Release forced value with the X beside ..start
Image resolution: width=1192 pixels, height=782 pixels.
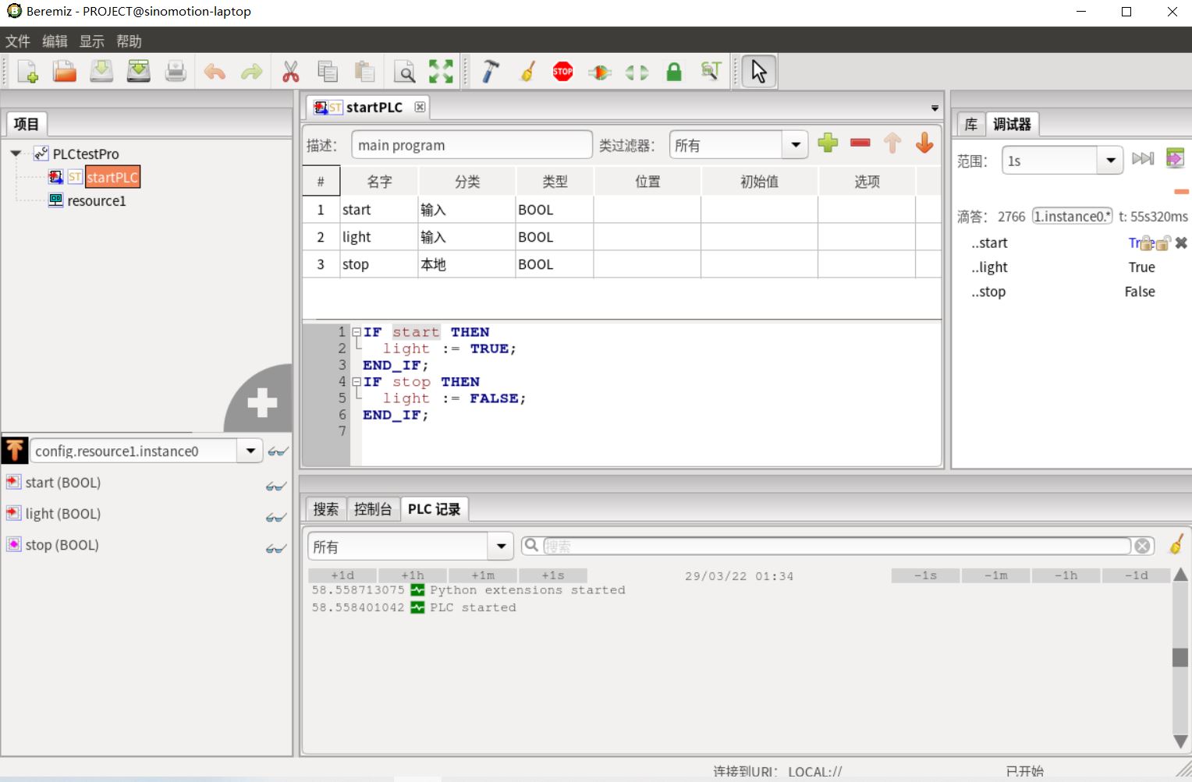(1180, 242)
